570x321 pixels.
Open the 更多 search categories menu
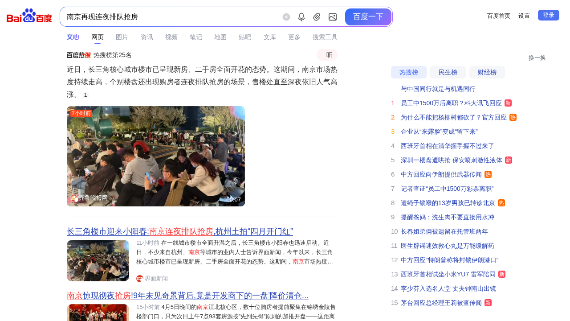294,37
